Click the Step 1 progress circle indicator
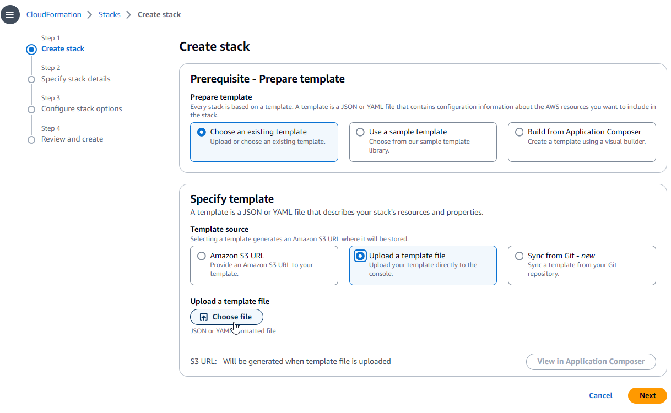 (x=31, y=49)
